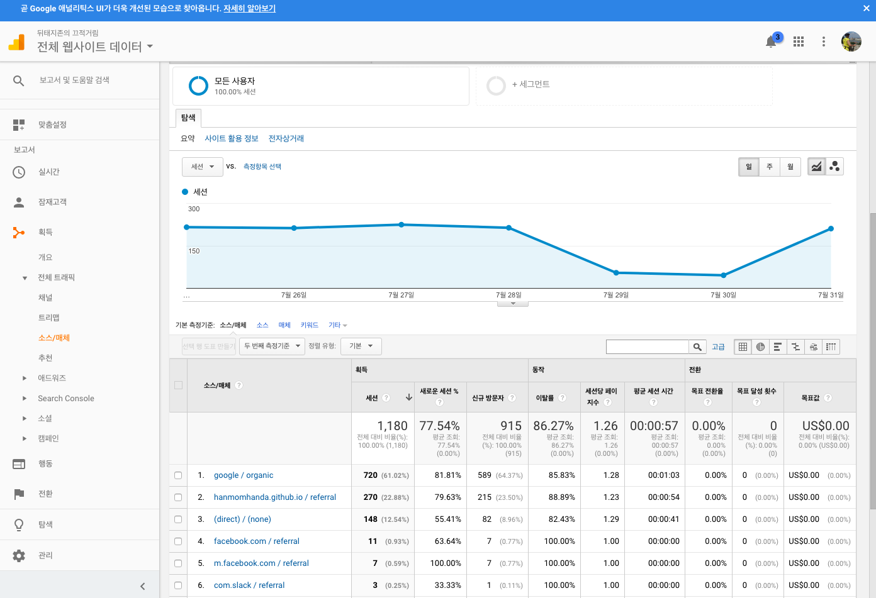876x598 pixels.
Task: Check the hanmomhanda.github.io row checkbox
Action: click(x=178, y=497)
